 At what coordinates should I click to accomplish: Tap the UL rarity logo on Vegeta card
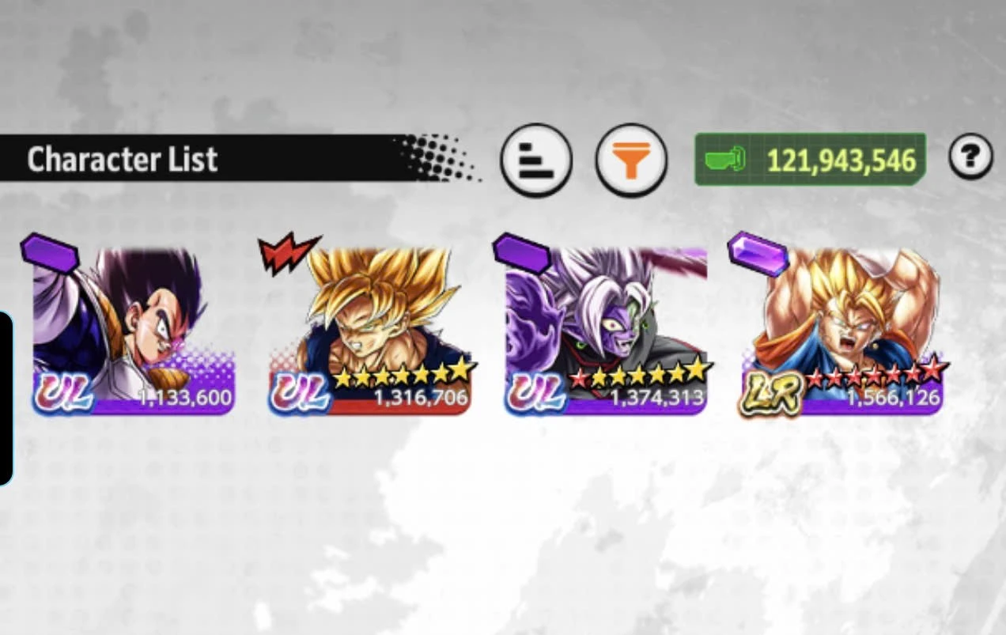click(63, 393)
